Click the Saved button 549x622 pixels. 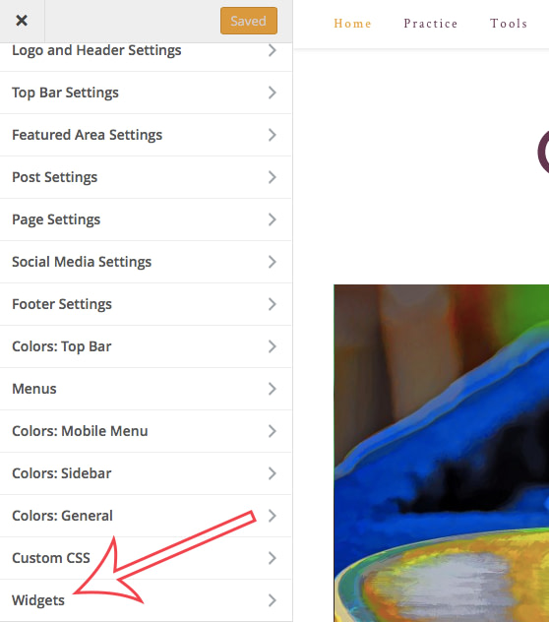pos(249,21)
